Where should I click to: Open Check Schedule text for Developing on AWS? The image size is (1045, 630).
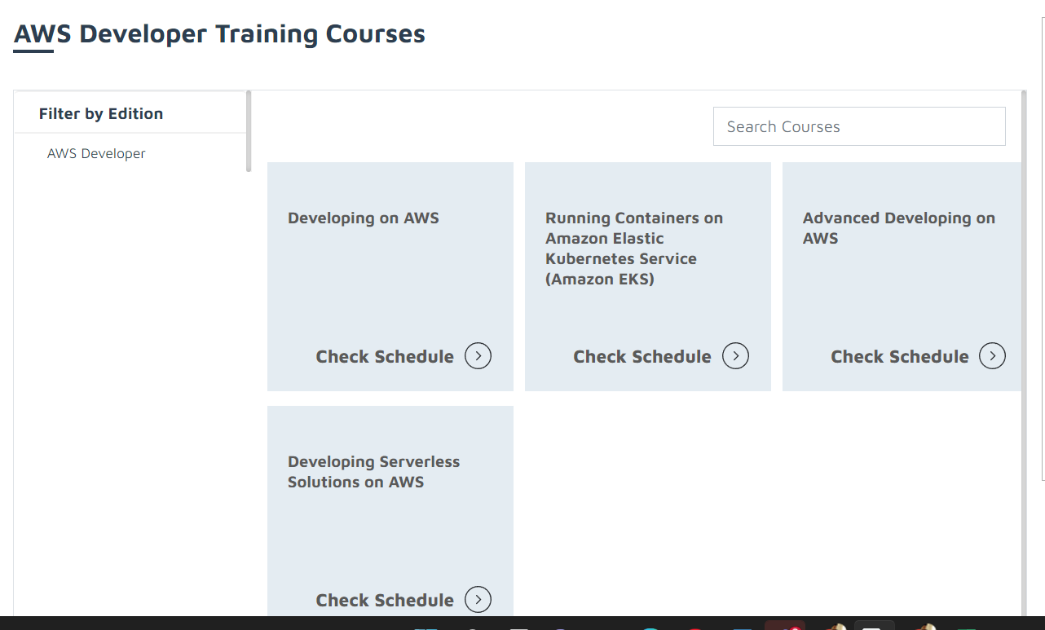tap(385, 357)
